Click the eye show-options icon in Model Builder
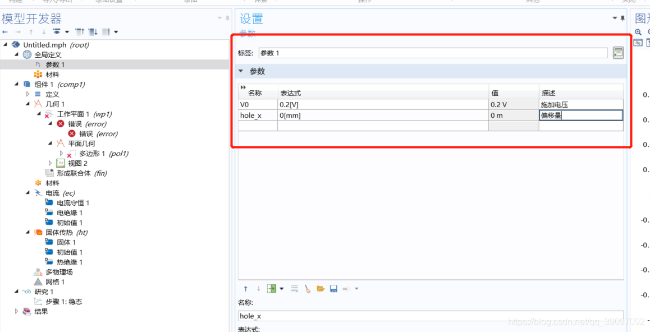Screen dimensions: 650x332 click(x=57, y=32)
